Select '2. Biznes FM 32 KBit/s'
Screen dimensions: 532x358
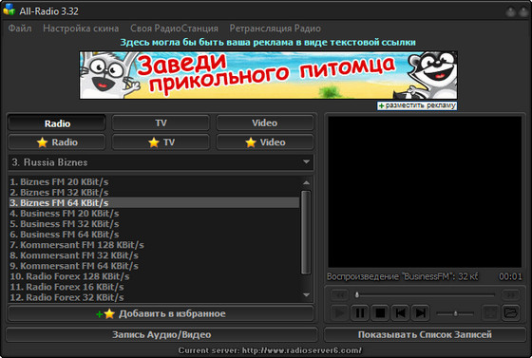(154, 193)
